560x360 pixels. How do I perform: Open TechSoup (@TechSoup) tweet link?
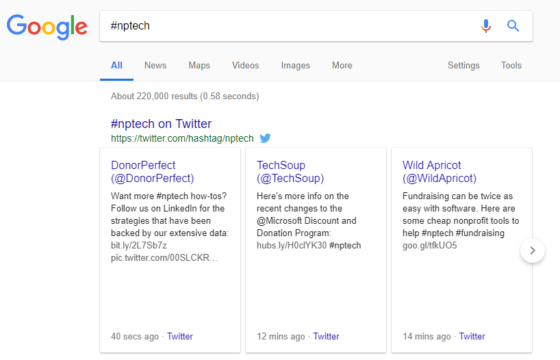pyautogui.click(x=290, y=172)
